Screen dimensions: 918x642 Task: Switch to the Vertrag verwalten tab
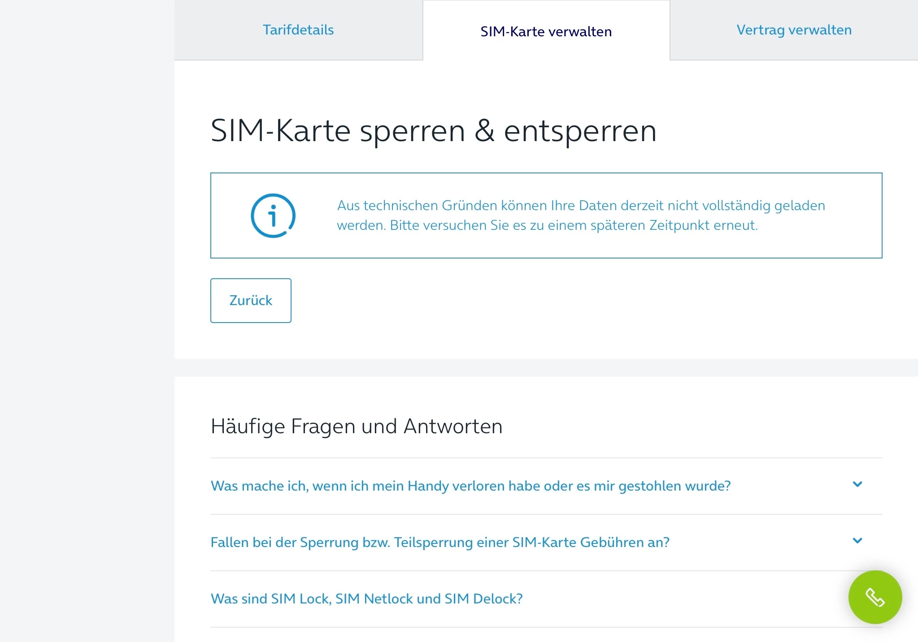[794, 30]
